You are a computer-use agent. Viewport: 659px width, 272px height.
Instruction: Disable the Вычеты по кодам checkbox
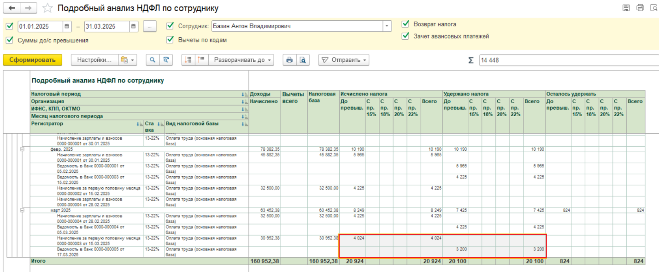pos(170,40)
